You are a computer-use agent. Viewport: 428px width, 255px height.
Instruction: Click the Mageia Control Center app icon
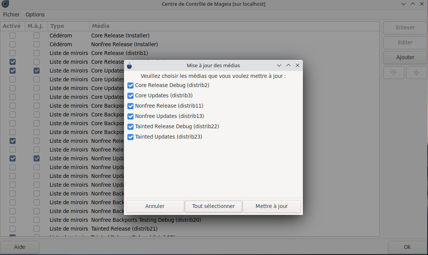(x=5, y=4)
